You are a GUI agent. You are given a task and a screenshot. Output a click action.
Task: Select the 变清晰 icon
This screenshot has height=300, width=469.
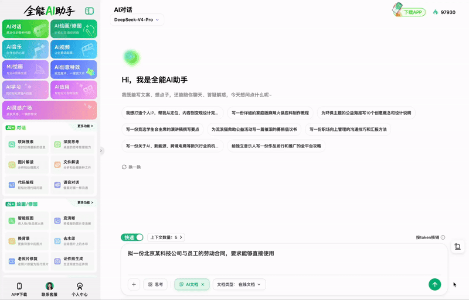[x=57, y=220]
